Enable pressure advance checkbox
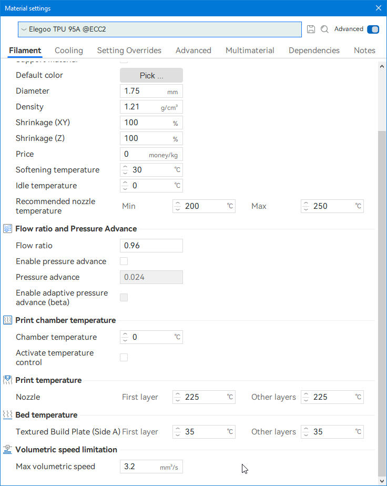The image size is (387, 486). pyautogui.click(x=124, y=261)
